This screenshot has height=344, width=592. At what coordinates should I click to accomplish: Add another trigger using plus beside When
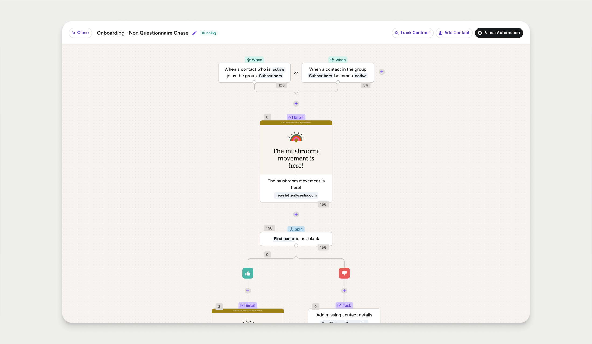pyautogui.click(x=382, y=72)
